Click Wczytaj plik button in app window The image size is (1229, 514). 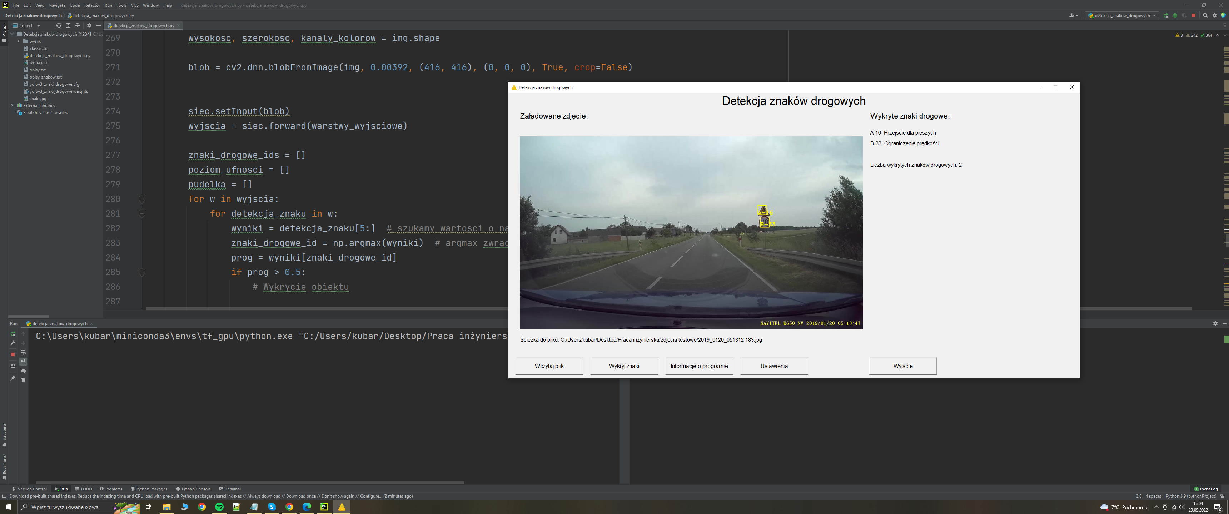point(549,366)
